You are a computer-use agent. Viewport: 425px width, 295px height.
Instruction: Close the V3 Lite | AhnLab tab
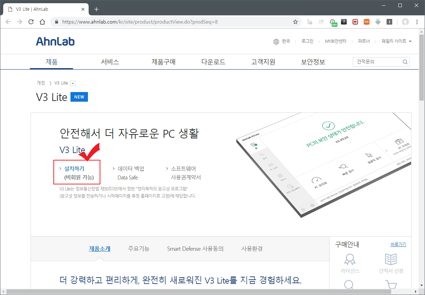tap(83, 9)
